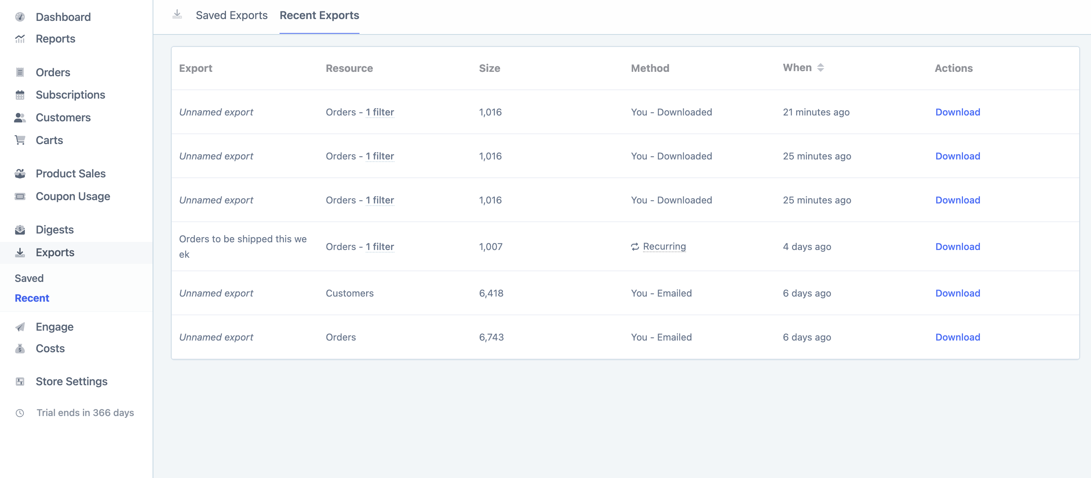Open 1 filter on the first Orders export
1091x478 pixels.
pyautogui.click(x=379, y=112)
